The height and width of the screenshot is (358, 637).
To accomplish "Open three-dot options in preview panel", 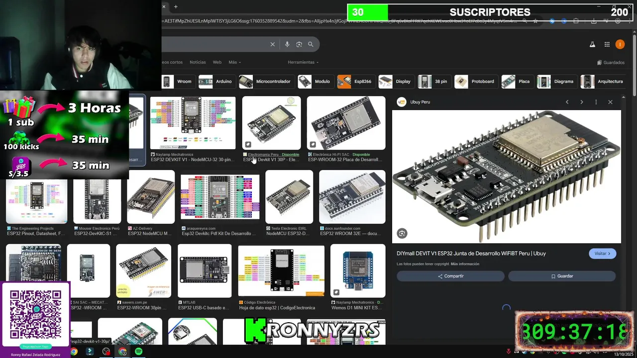I will 596,102.
